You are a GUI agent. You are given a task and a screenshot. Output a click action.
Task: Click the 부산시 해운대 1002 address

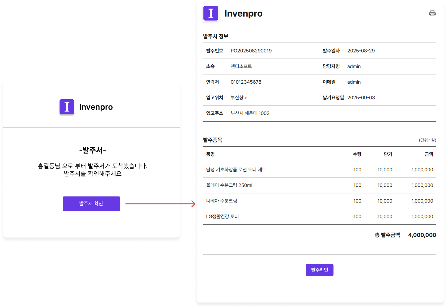pos(250,113)
